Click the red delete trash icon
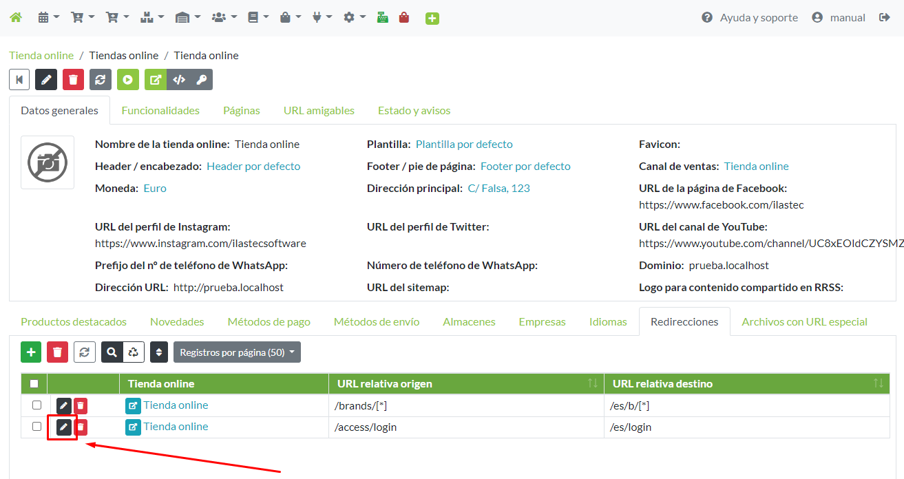904x479 pixels. [x=73, y=79]
